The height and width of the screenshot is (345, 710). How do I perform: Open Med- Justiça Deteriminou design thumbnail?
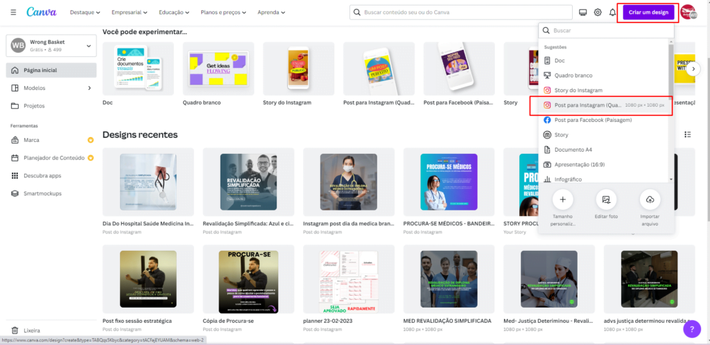click(549, 279)
